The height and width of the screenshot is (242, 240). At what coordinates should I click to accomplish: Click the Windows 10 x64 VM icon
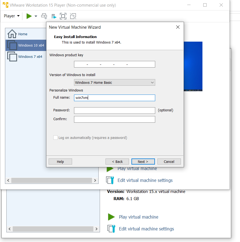tap(12, 45)
